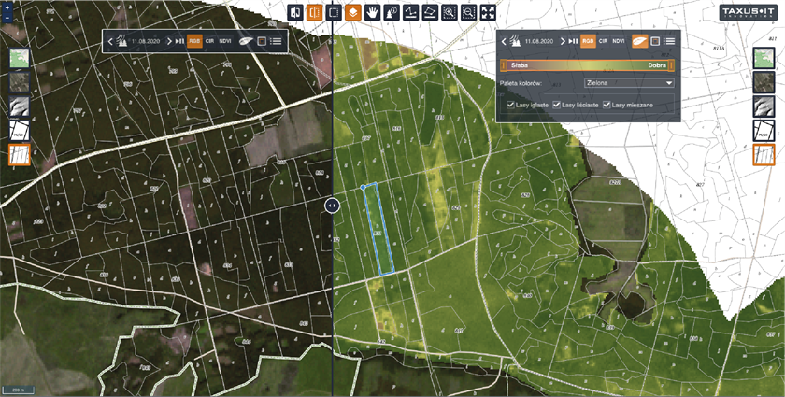Click right handle of Słaba–Dobra slider

coord(672,65)
